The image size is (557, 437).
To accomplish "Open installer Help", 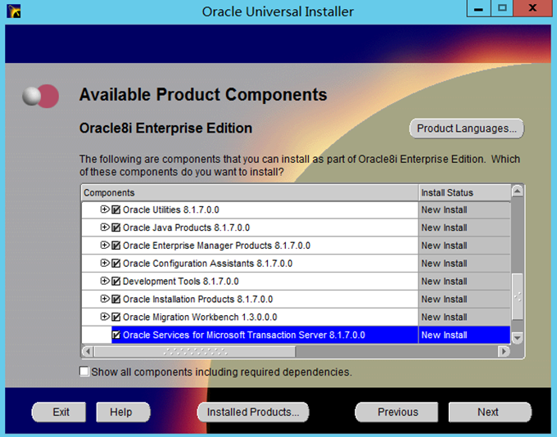I will click(123, 412).
